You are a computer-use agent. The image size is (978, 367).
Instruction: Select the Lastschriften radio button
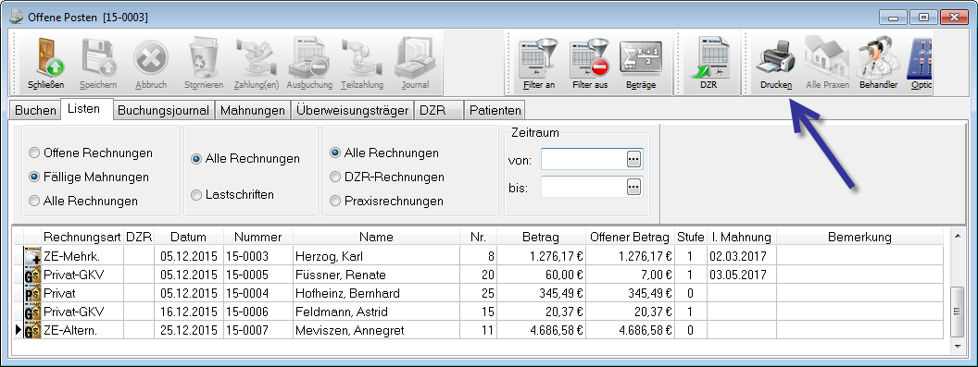tap(196, 195)
